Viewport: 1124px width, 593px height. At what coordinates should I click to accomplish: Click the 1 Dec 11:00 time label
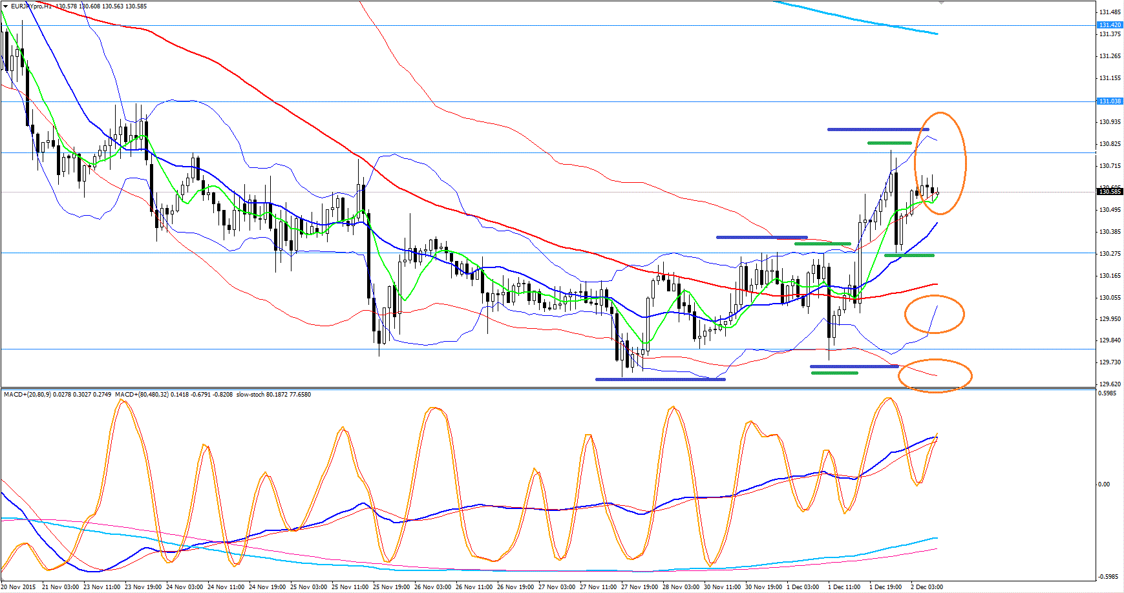point(845,587)
